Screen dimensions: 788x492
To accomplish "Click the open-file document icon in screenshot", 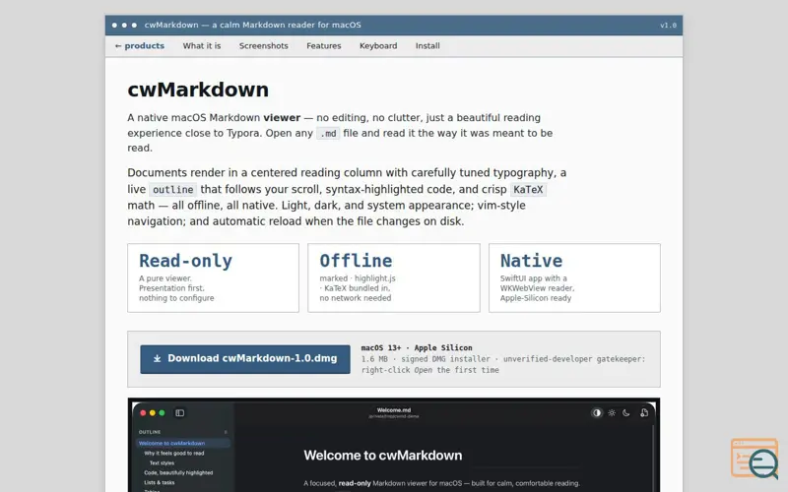I will point(644,412).
